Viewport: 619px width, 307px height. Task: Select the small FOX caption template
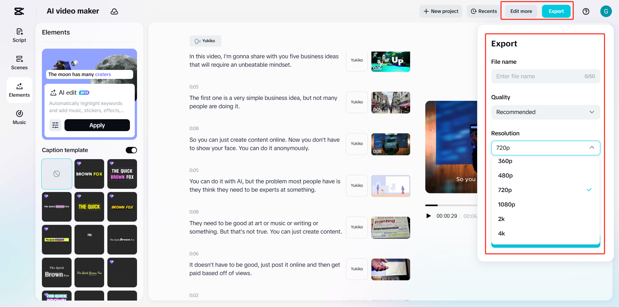(89, 240)
